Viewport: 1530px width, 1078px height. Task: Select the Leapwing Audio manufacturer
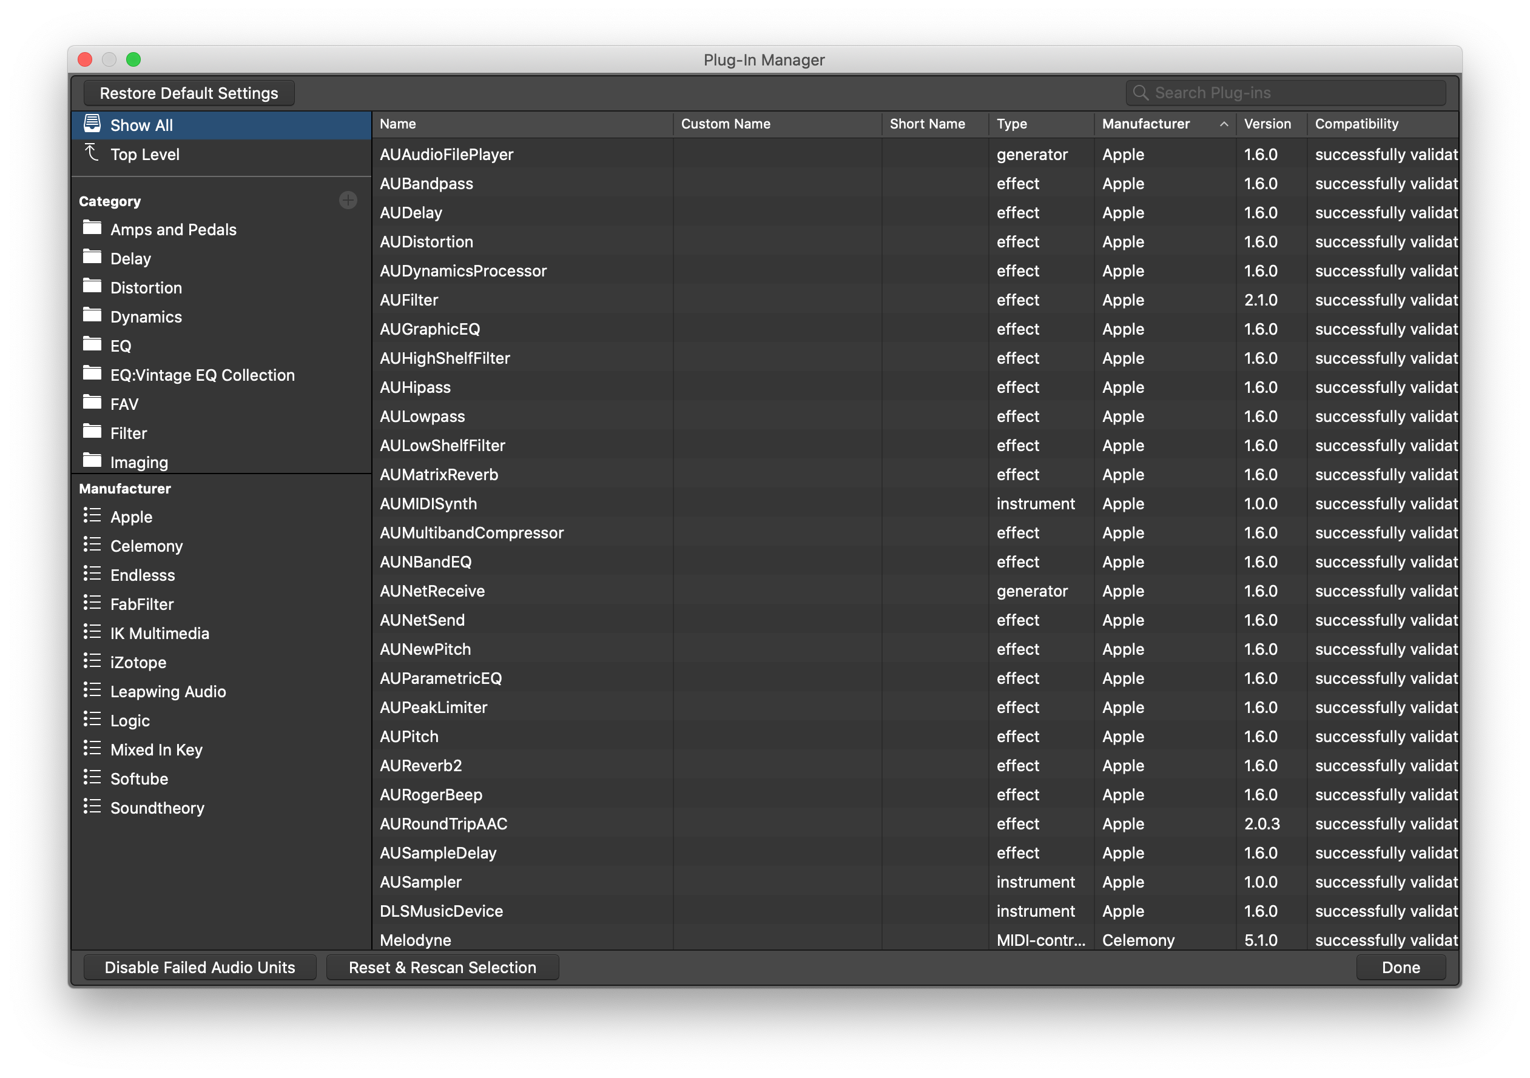point(168,691)
